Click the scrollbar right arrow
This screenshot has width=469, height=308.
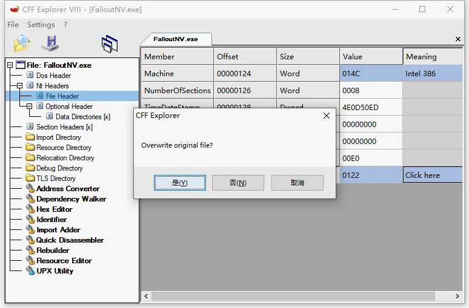coord(457,296)
